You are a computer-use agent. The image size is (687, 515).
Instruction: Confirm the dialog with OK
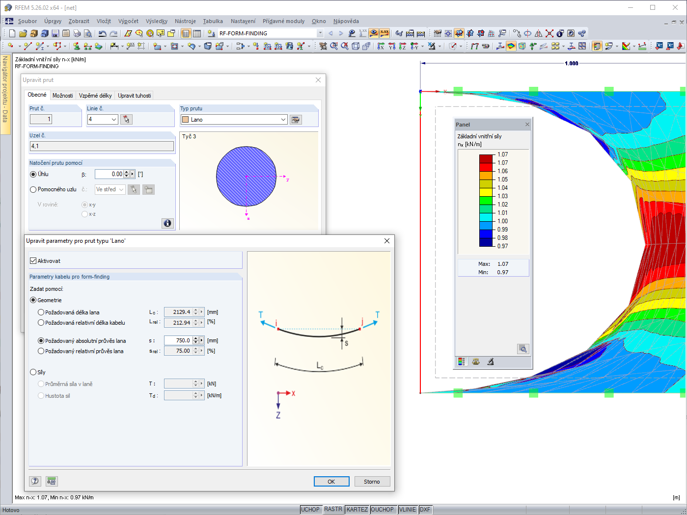point(331,482)
